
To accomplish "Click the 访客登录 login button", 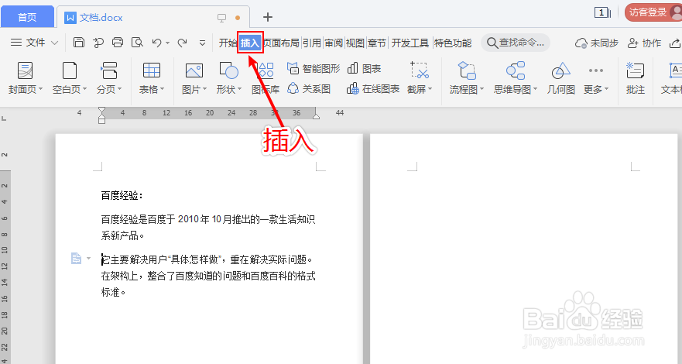I will (x=653, y=12).
